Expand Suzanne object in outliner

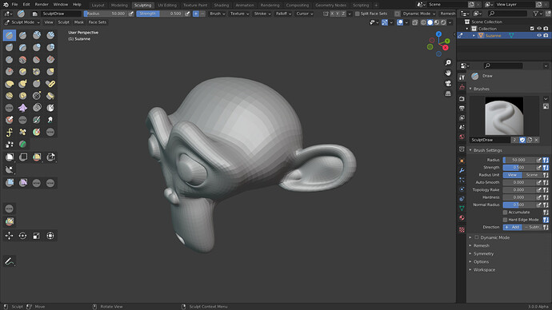click(x=474, y=35)
